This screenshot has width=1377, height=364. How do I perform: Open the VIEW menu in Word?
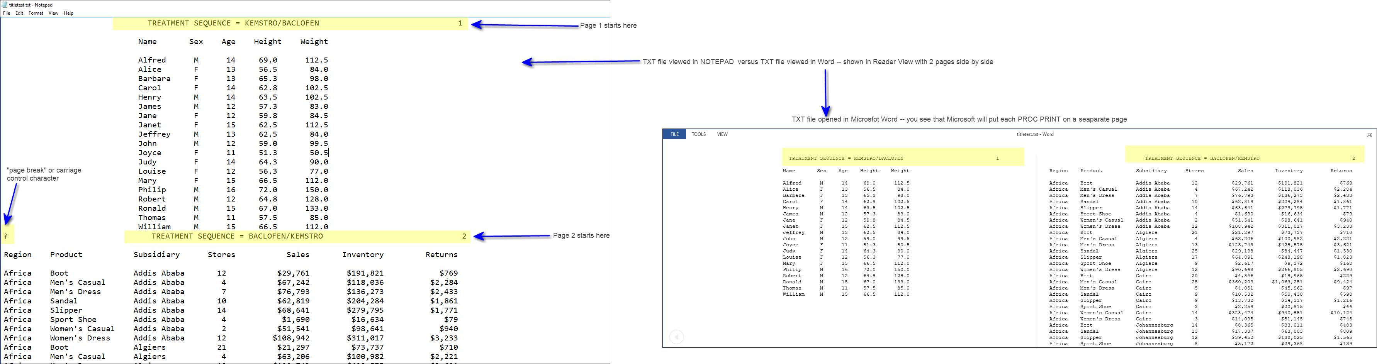tap(722, 134)
